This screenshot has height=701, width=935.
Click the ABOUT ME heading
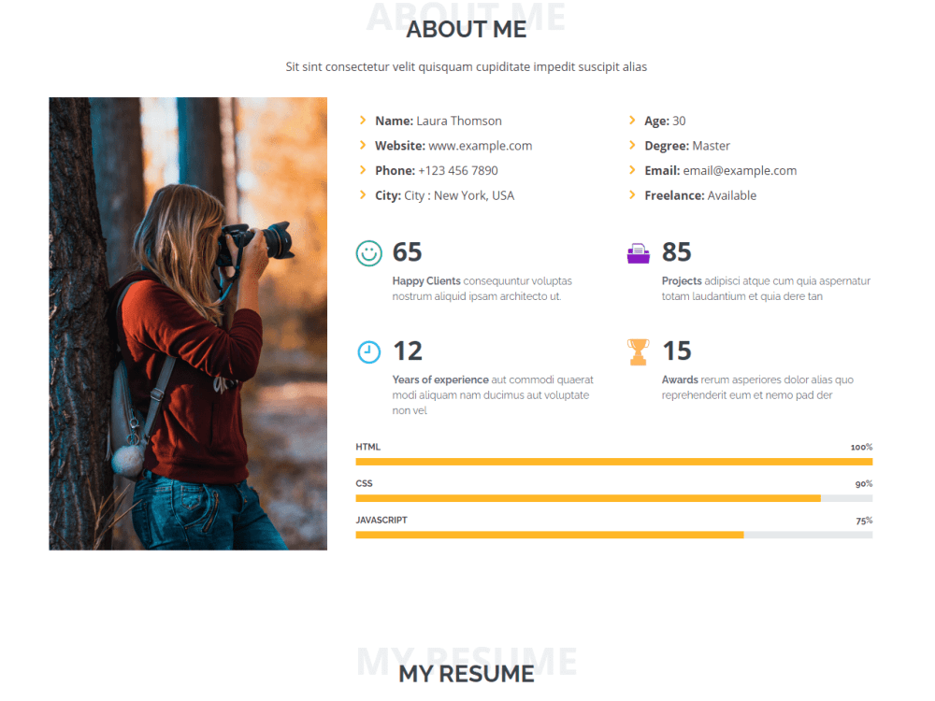pos(467,29)
